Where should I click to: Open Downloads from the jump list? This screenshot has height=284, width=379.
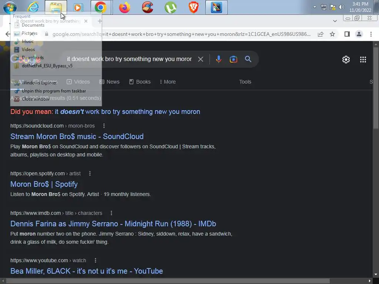(x=33, y=58)
